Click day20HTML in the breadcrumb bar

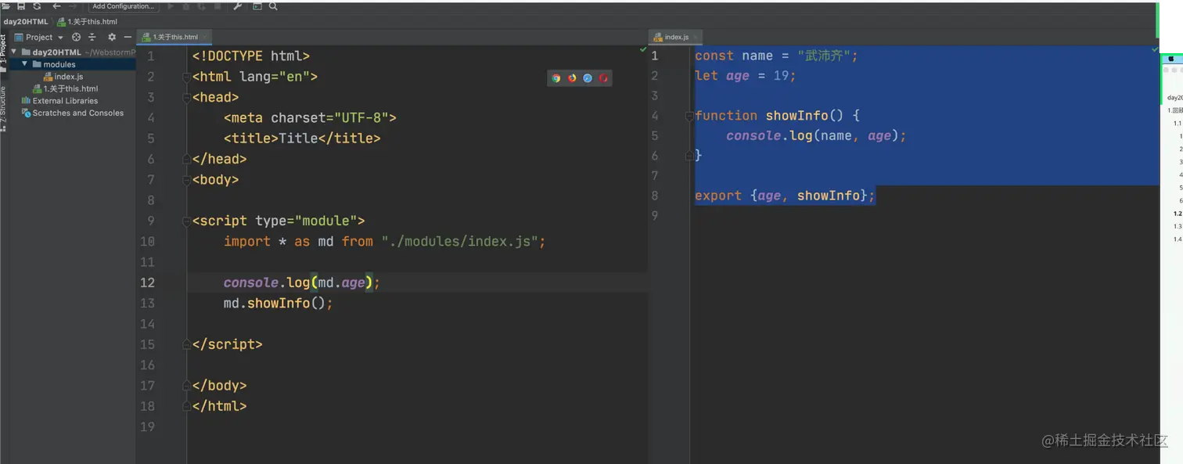coord(26,22)
